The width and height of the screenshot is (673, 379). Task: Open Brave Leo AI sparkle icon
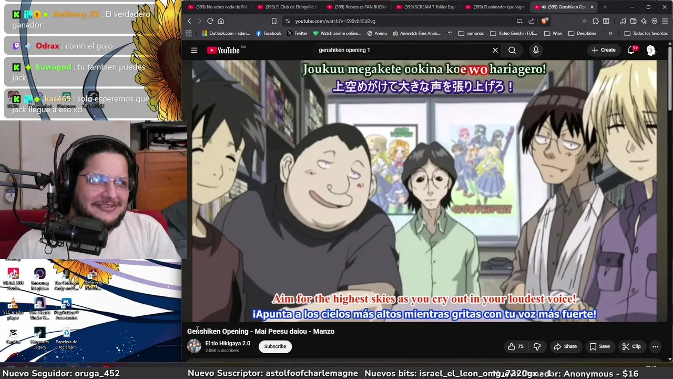(644, 21)
